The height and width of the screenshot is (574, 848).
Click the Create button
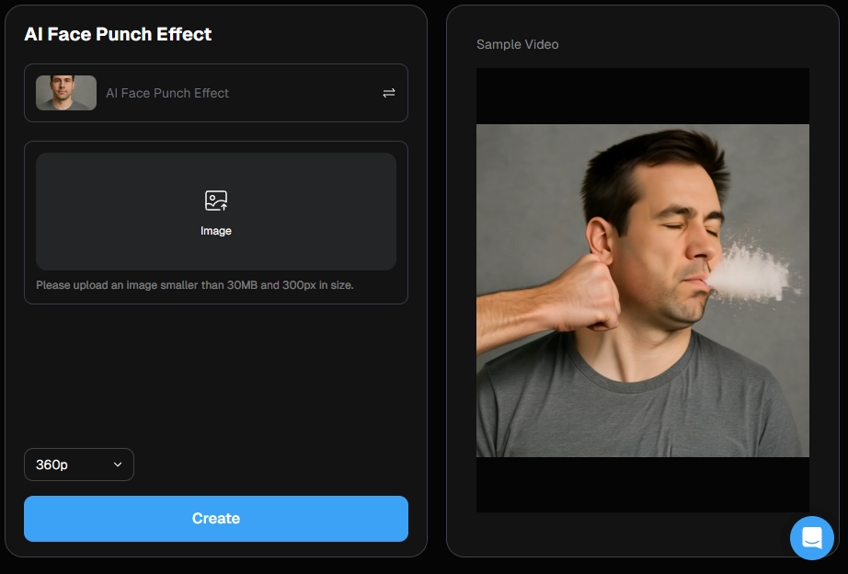(215, 518)
